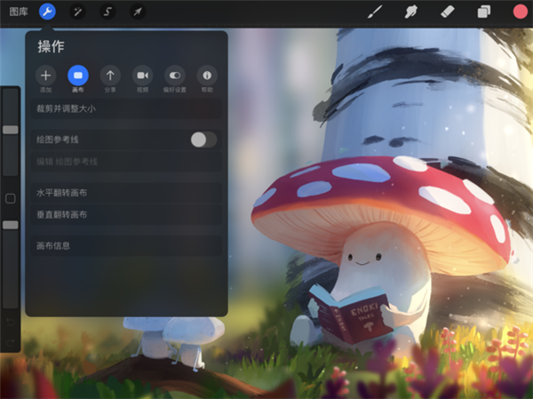Open the 视频 (Video) tab
The height and width of the screenshot is (399, 533).
[x=142, y=76]
